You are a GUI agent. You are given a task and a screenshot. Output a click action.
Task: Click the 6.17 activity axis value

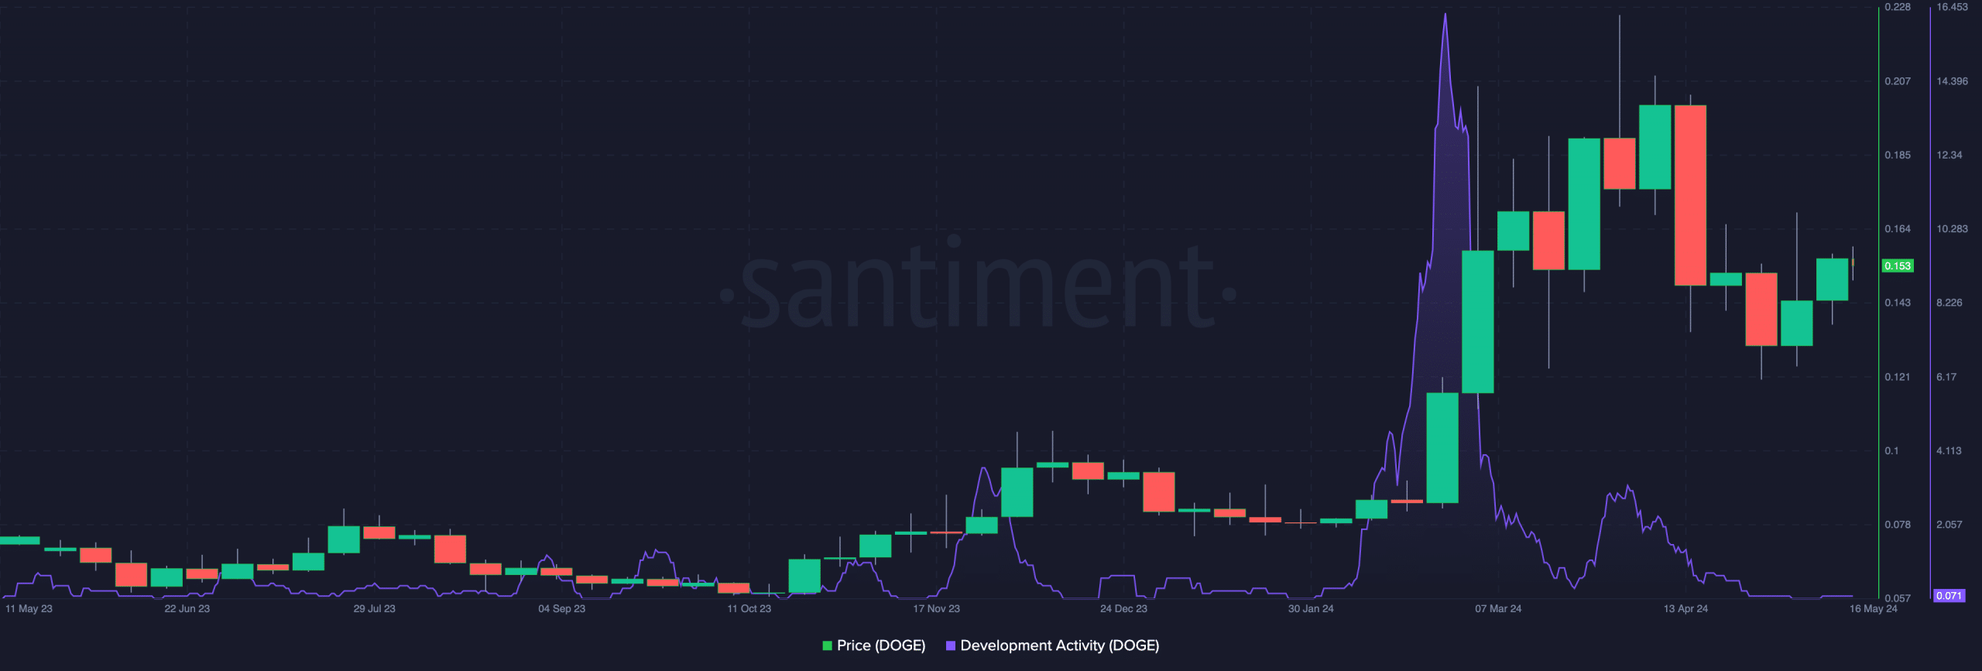(1946, 377)
